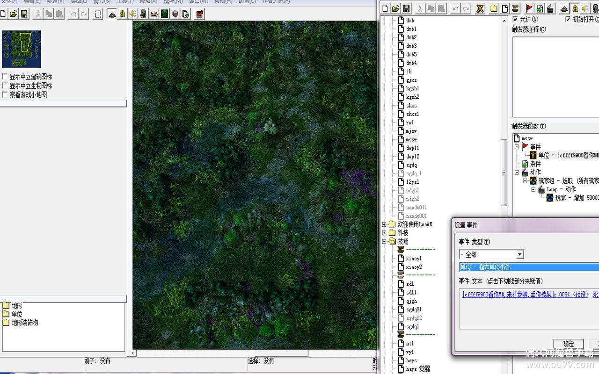
Task: Collapse the 玩家组 - 选取 action node
Action: pos(526,181)
